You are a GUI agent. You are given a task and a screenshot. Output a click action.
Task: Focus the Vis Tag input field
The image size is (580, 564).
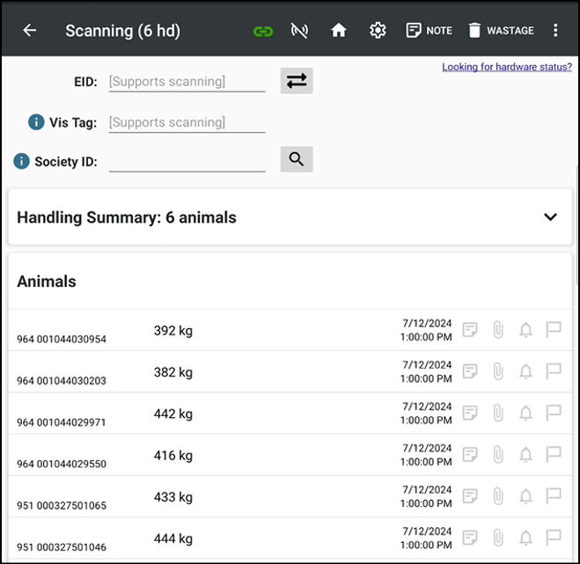(187, 122)
